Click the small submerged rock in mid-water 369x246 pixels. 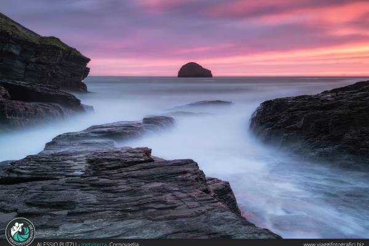206,103
